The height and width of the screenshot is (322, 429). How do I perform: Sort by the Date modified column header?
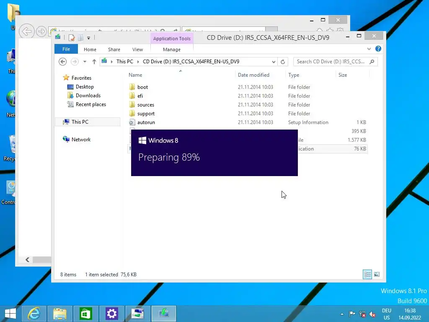tap(253, 75)
